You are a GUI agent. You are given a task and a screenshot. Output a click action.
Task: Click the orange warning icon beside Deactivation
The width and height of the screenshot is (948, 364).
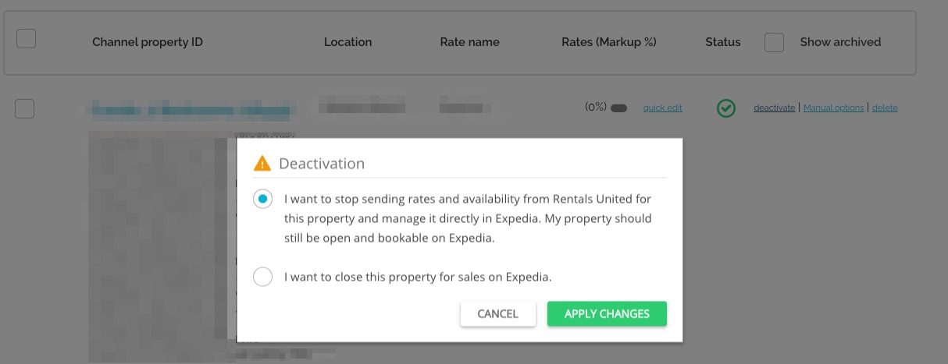[x=262, y=164]
